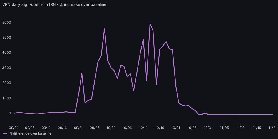Click the 09/16 x-axis date label

pyautogui.click(x=62, y=128)
